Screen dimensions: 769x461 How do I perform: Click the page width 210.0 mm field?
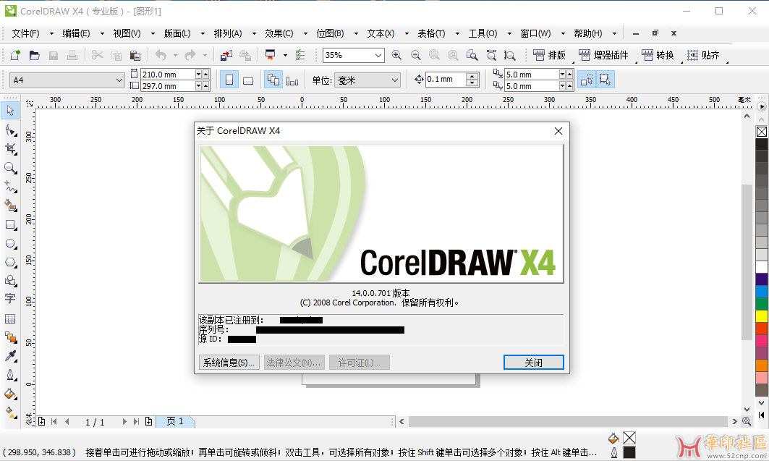point(168,74)
